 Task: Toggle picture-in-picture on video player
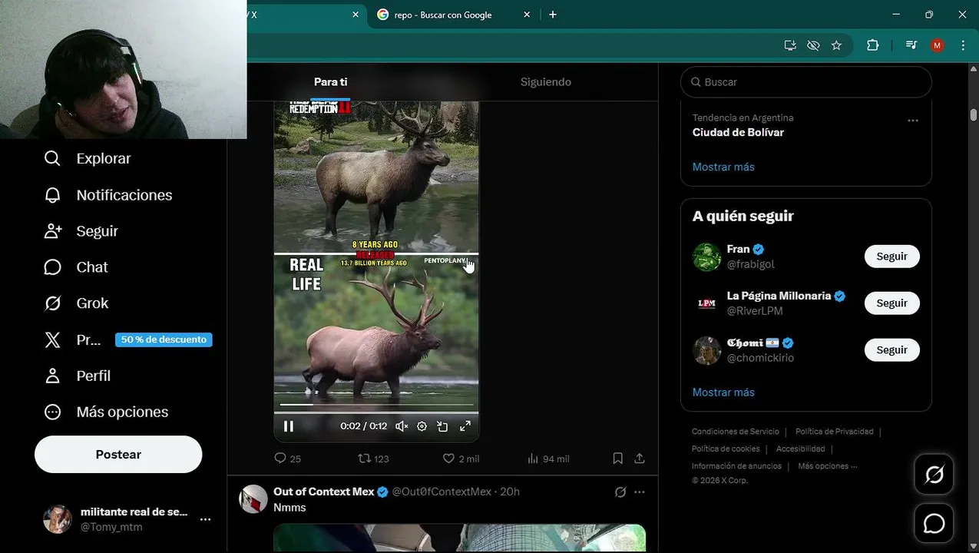[442, 426]
